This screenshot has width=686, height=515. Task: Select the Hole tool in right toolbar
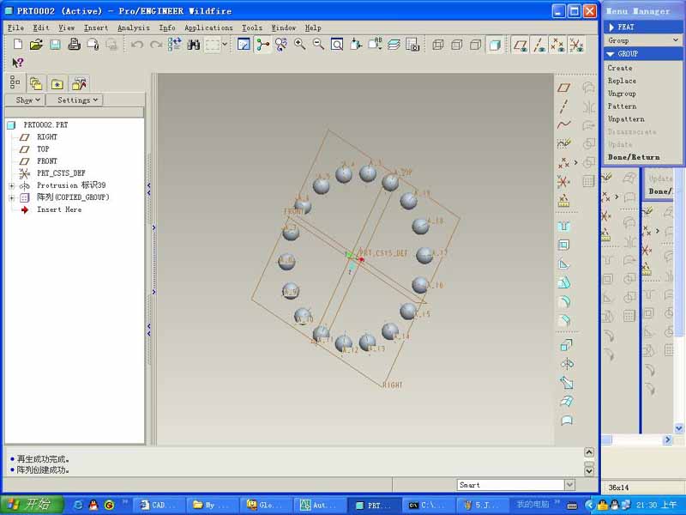564,227
